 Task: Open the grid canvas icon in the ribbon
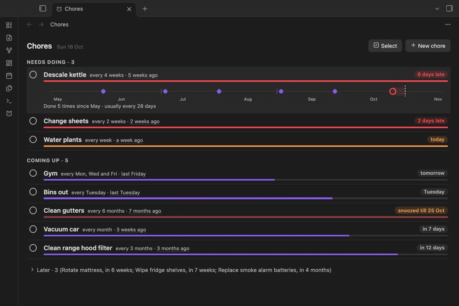(9, 63)
